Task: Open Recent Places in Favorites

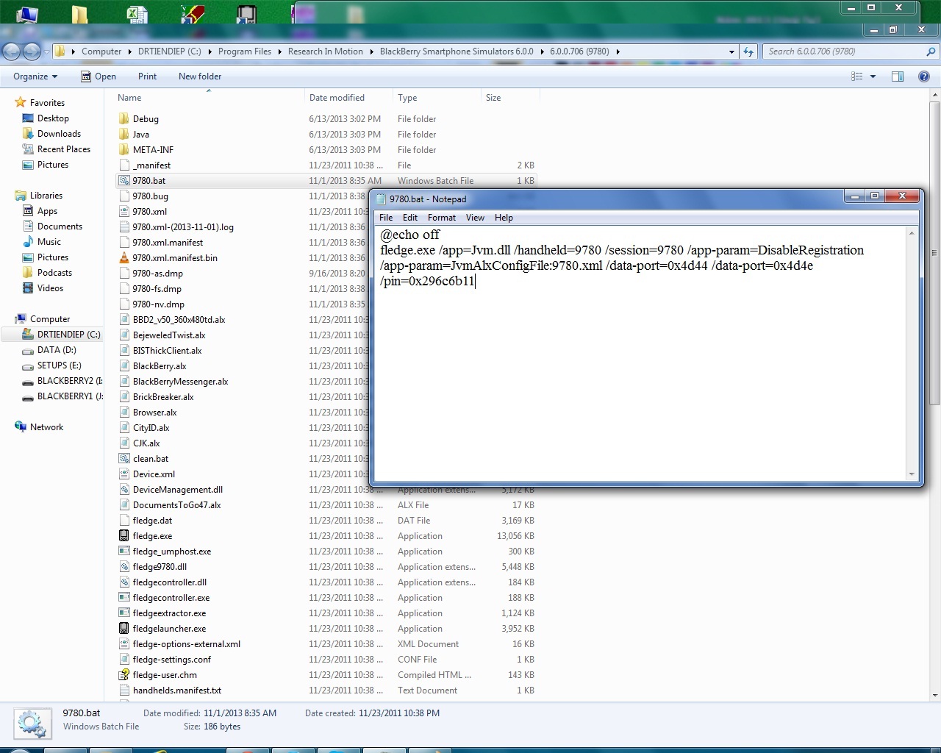Action: tap(64, 149)
